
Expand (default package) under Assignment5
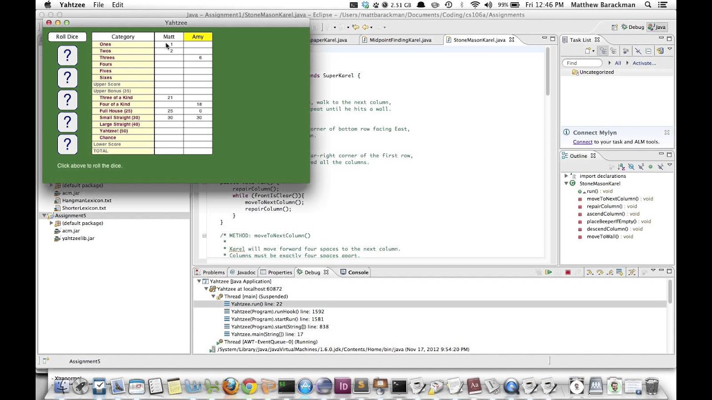51,223
